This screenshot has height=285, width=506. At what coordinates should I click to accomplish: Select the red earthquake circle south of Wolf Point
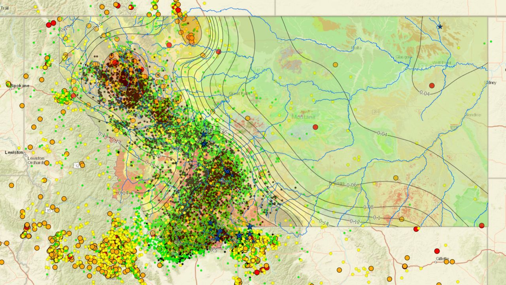pyautogui.click(x=432, y=85)
